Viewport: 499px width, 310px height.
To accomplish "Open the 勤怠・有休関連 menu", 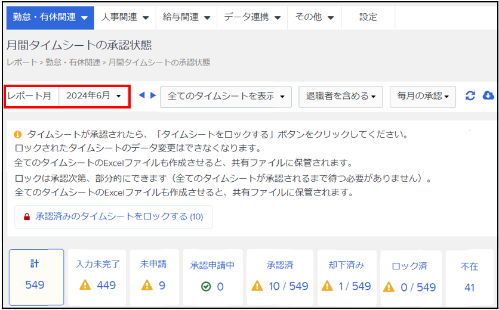I will pos(50,17).
